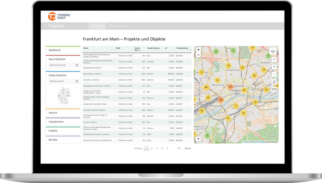The image size is (322, 183).
Task: Sort table by Hauptnutzung column
Action: [154, 49]
